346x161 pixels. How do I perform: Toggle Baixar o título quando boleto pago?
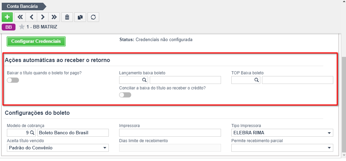pos(13,80)
